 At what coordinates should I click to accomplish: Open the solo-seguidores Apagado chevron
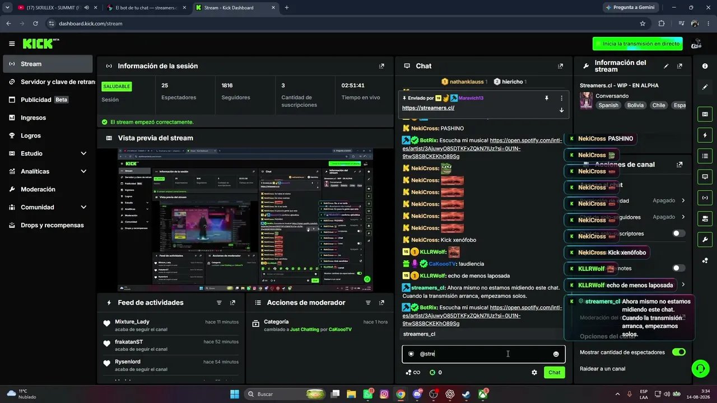click(x=683, y=217)
